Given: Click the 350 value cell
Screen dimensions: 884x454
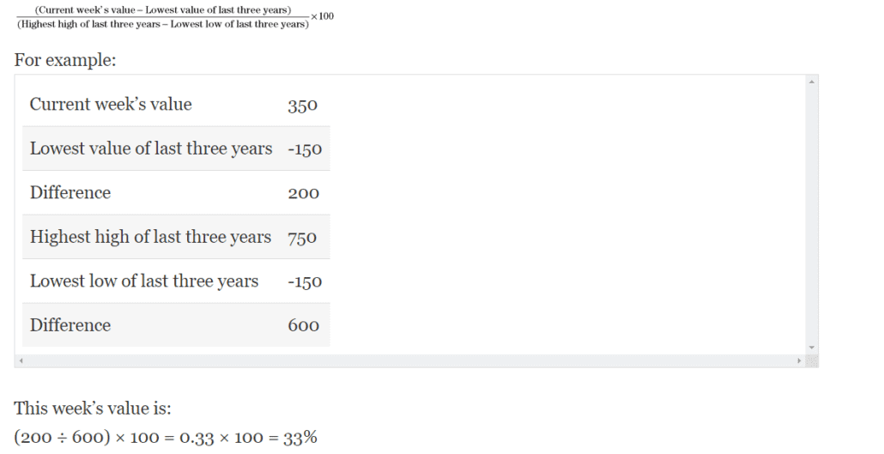Looking at the screenshot, I should coord(303,106).
